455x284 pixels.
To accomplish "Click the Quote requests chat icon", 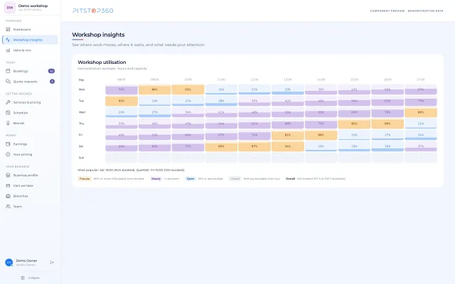I will (x=8, y=82).
